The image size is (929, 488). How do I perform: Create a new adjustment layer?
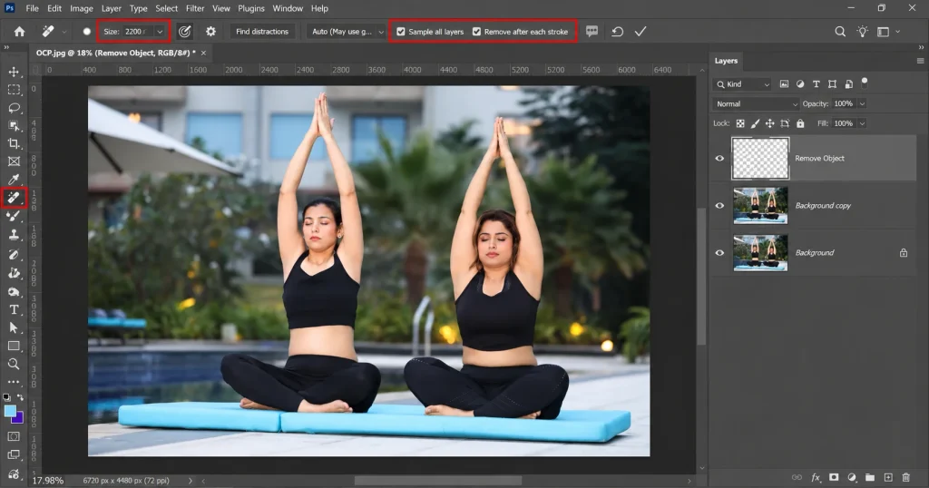pyautogui.click(x=852, y=477)
